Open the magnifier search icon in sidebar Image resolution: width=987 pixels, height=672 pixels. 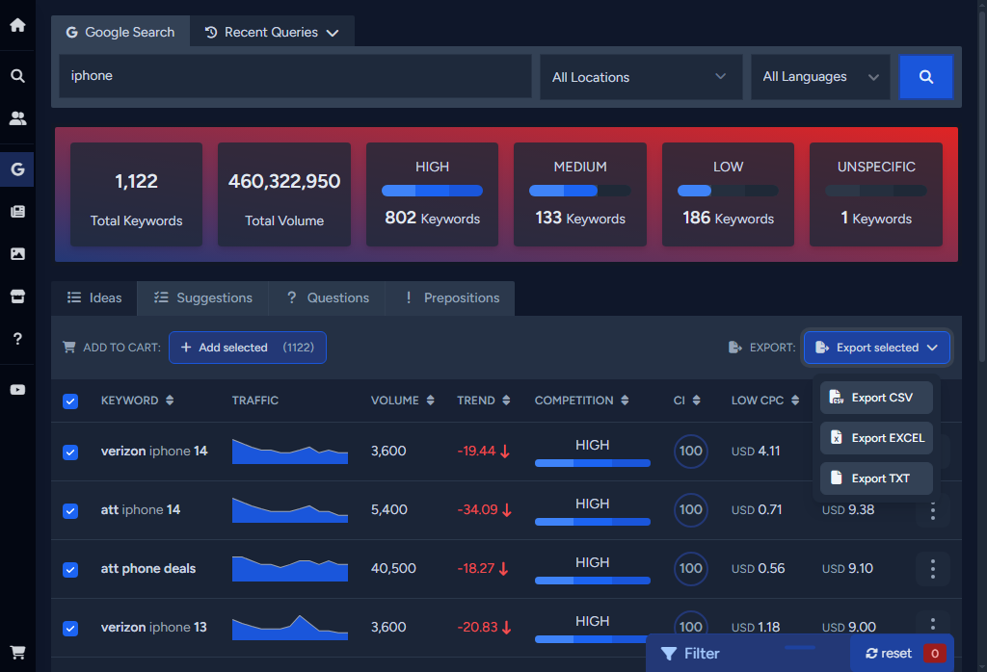(x=17, y=76)
